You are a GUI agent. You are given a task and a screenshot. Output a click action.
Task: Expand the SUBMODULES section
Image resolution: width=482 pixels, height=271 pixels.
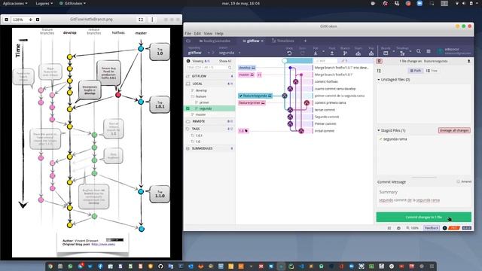(x=210, y=148)
